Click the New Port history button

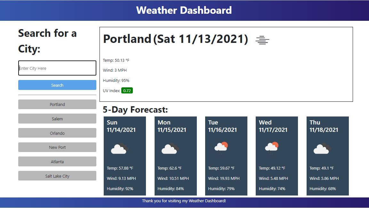click(x=57, y=147)
